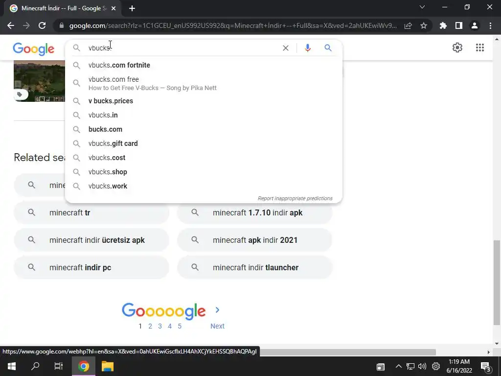Go to results page 2
The height and width of the screenshot is (376, 501).
coord(150,326)
